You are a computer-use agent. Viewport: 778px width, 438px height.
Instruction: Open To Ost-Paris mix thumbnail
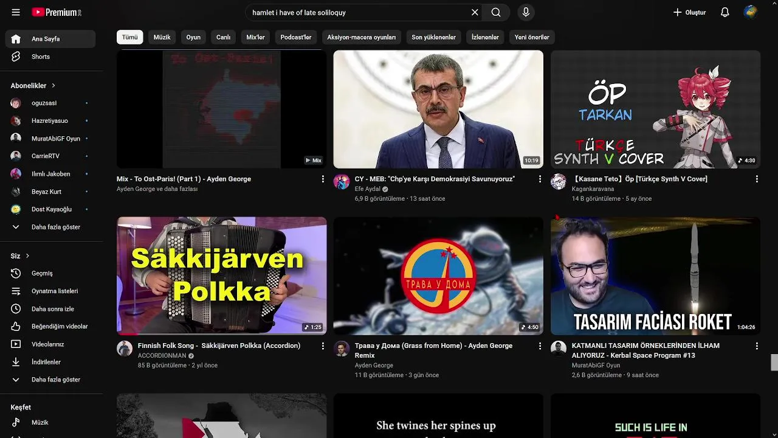[x=222, y=109]
